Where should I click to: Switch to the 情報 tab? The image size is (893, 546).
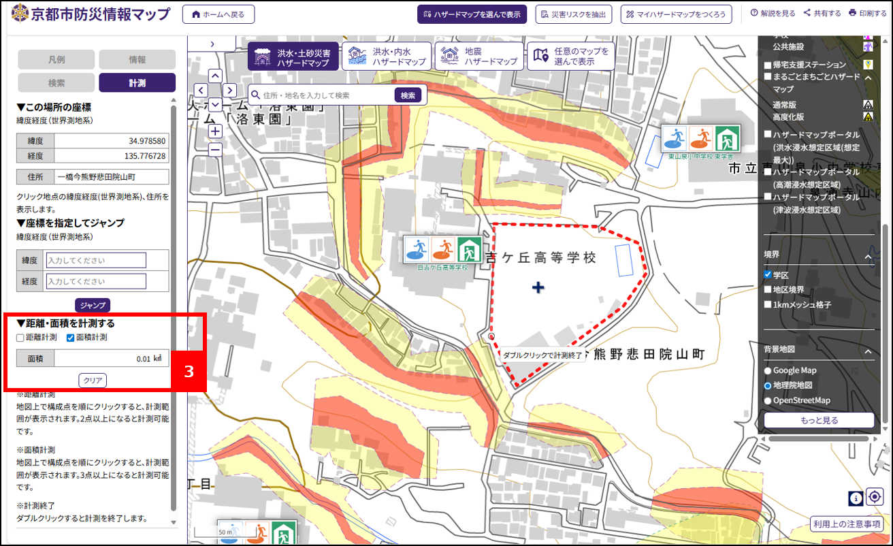tap(137, 60)
